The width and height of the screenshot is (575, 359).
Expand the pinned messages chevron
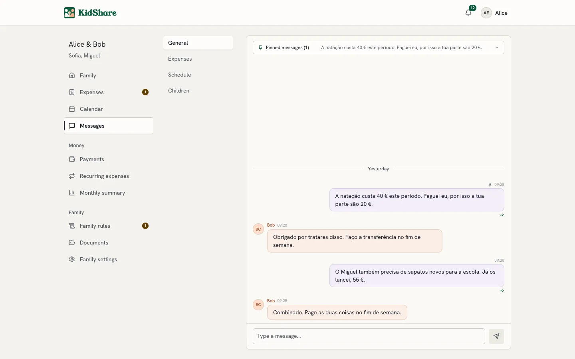497,47
